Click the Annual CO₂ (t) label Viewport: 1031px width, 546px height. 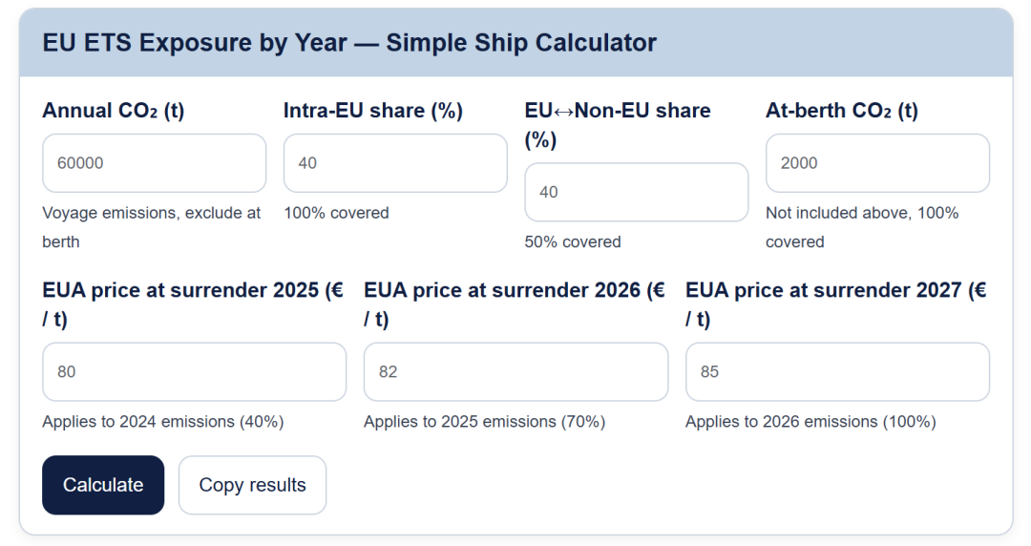tap(114, 111)
